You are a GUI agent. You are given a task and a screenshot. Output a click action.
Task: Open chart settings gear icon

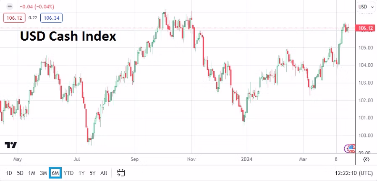click(366, 160)
